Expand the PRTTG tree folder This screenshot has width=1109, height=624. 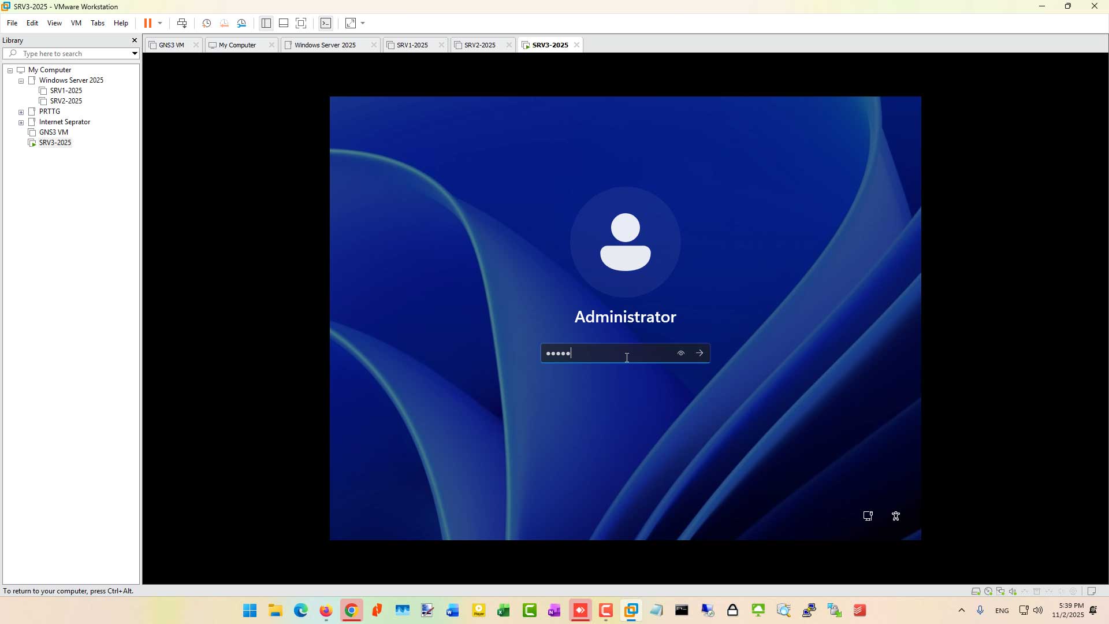[21, 112]
